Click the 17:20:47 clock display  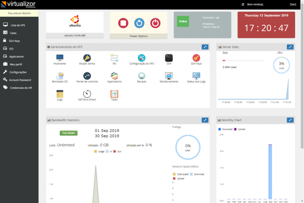(266, 28)
